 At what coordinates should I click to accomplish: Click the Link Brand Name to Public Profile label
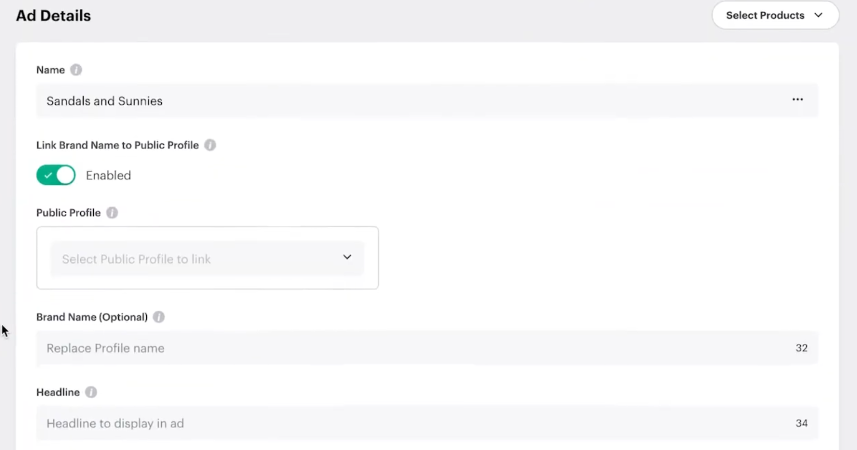(117, 145)
